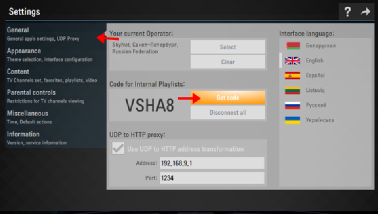Click the exit arrow icon

[x=365, y=11]
